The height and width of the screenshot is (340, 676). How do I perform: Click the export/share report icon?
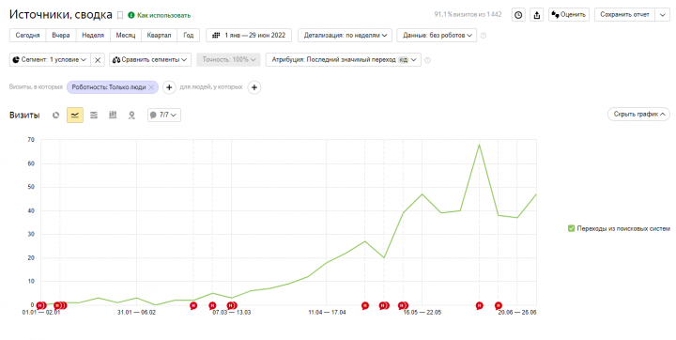537,15
